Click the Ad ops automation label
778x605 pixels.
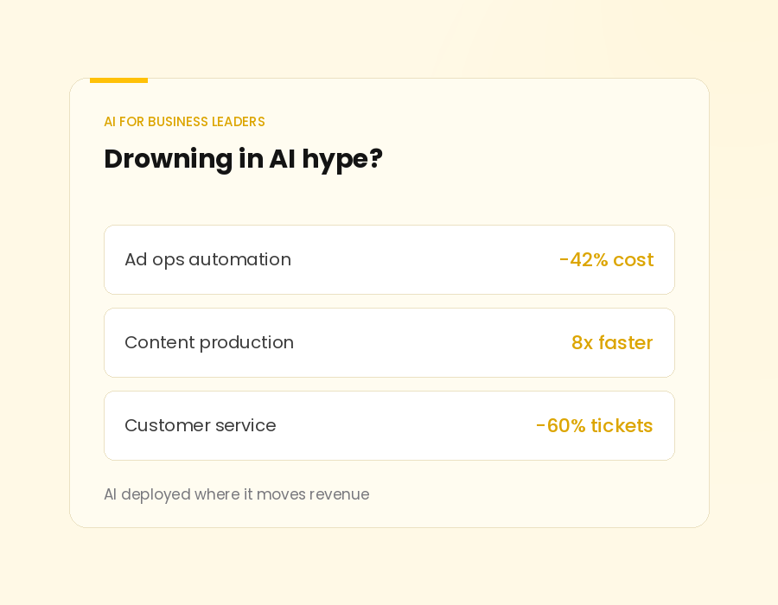207,260
